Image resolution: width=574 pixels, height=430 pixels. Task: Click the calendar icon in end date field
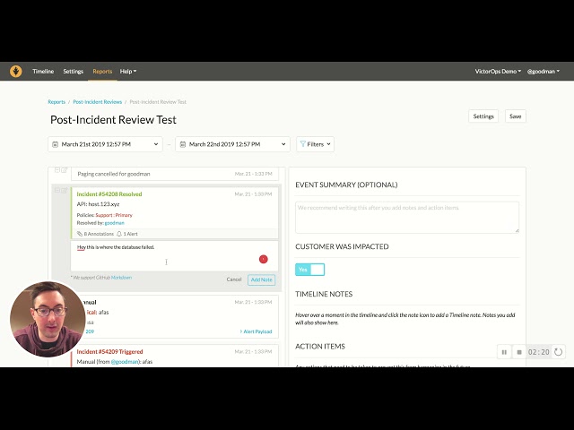click(x=183, y=144)
